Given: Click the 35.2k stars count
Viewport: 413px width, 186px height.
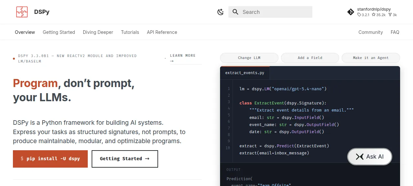Looking at the screenshot, I should 379,15.
